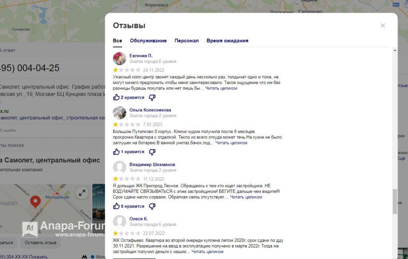Select the Все reviews tab
408x259 pixels.
pyautogui.click(x=118, y=41)
